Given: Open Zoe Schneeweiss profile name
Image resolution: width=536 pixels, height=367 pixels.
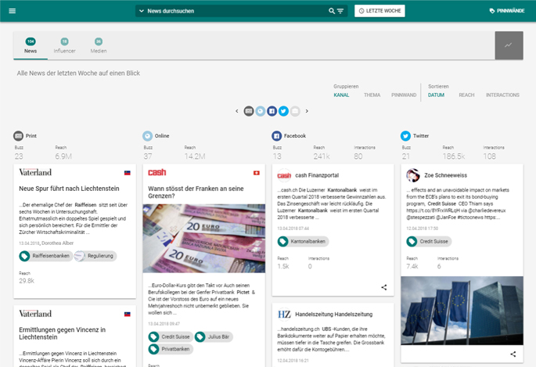Looking at the screenshot, I should tap(446, 175).
